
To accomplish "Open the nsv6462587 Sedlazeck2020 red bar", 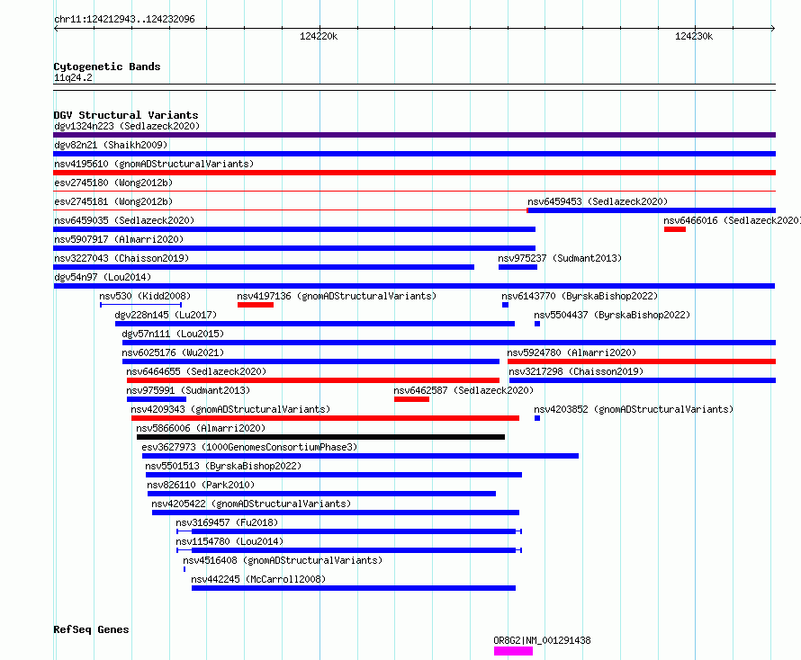I will [x=411, y=399].
